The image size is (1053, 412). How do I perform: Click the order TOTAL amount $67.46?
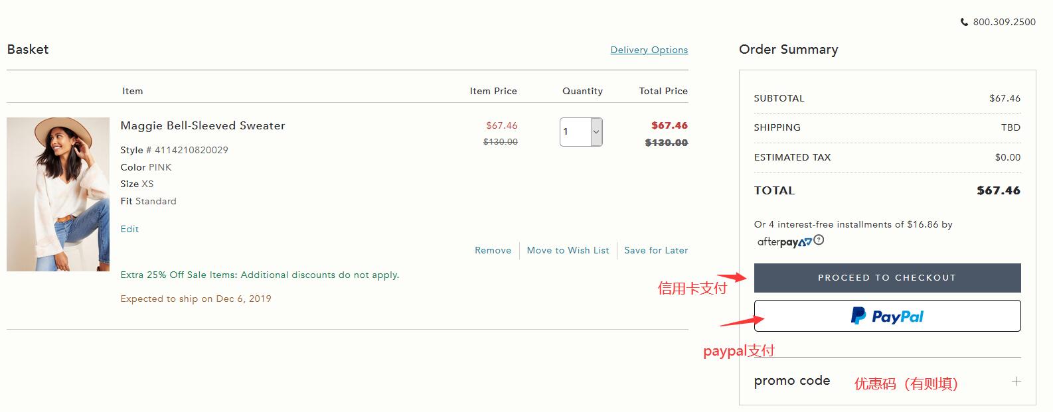point(998,190)
